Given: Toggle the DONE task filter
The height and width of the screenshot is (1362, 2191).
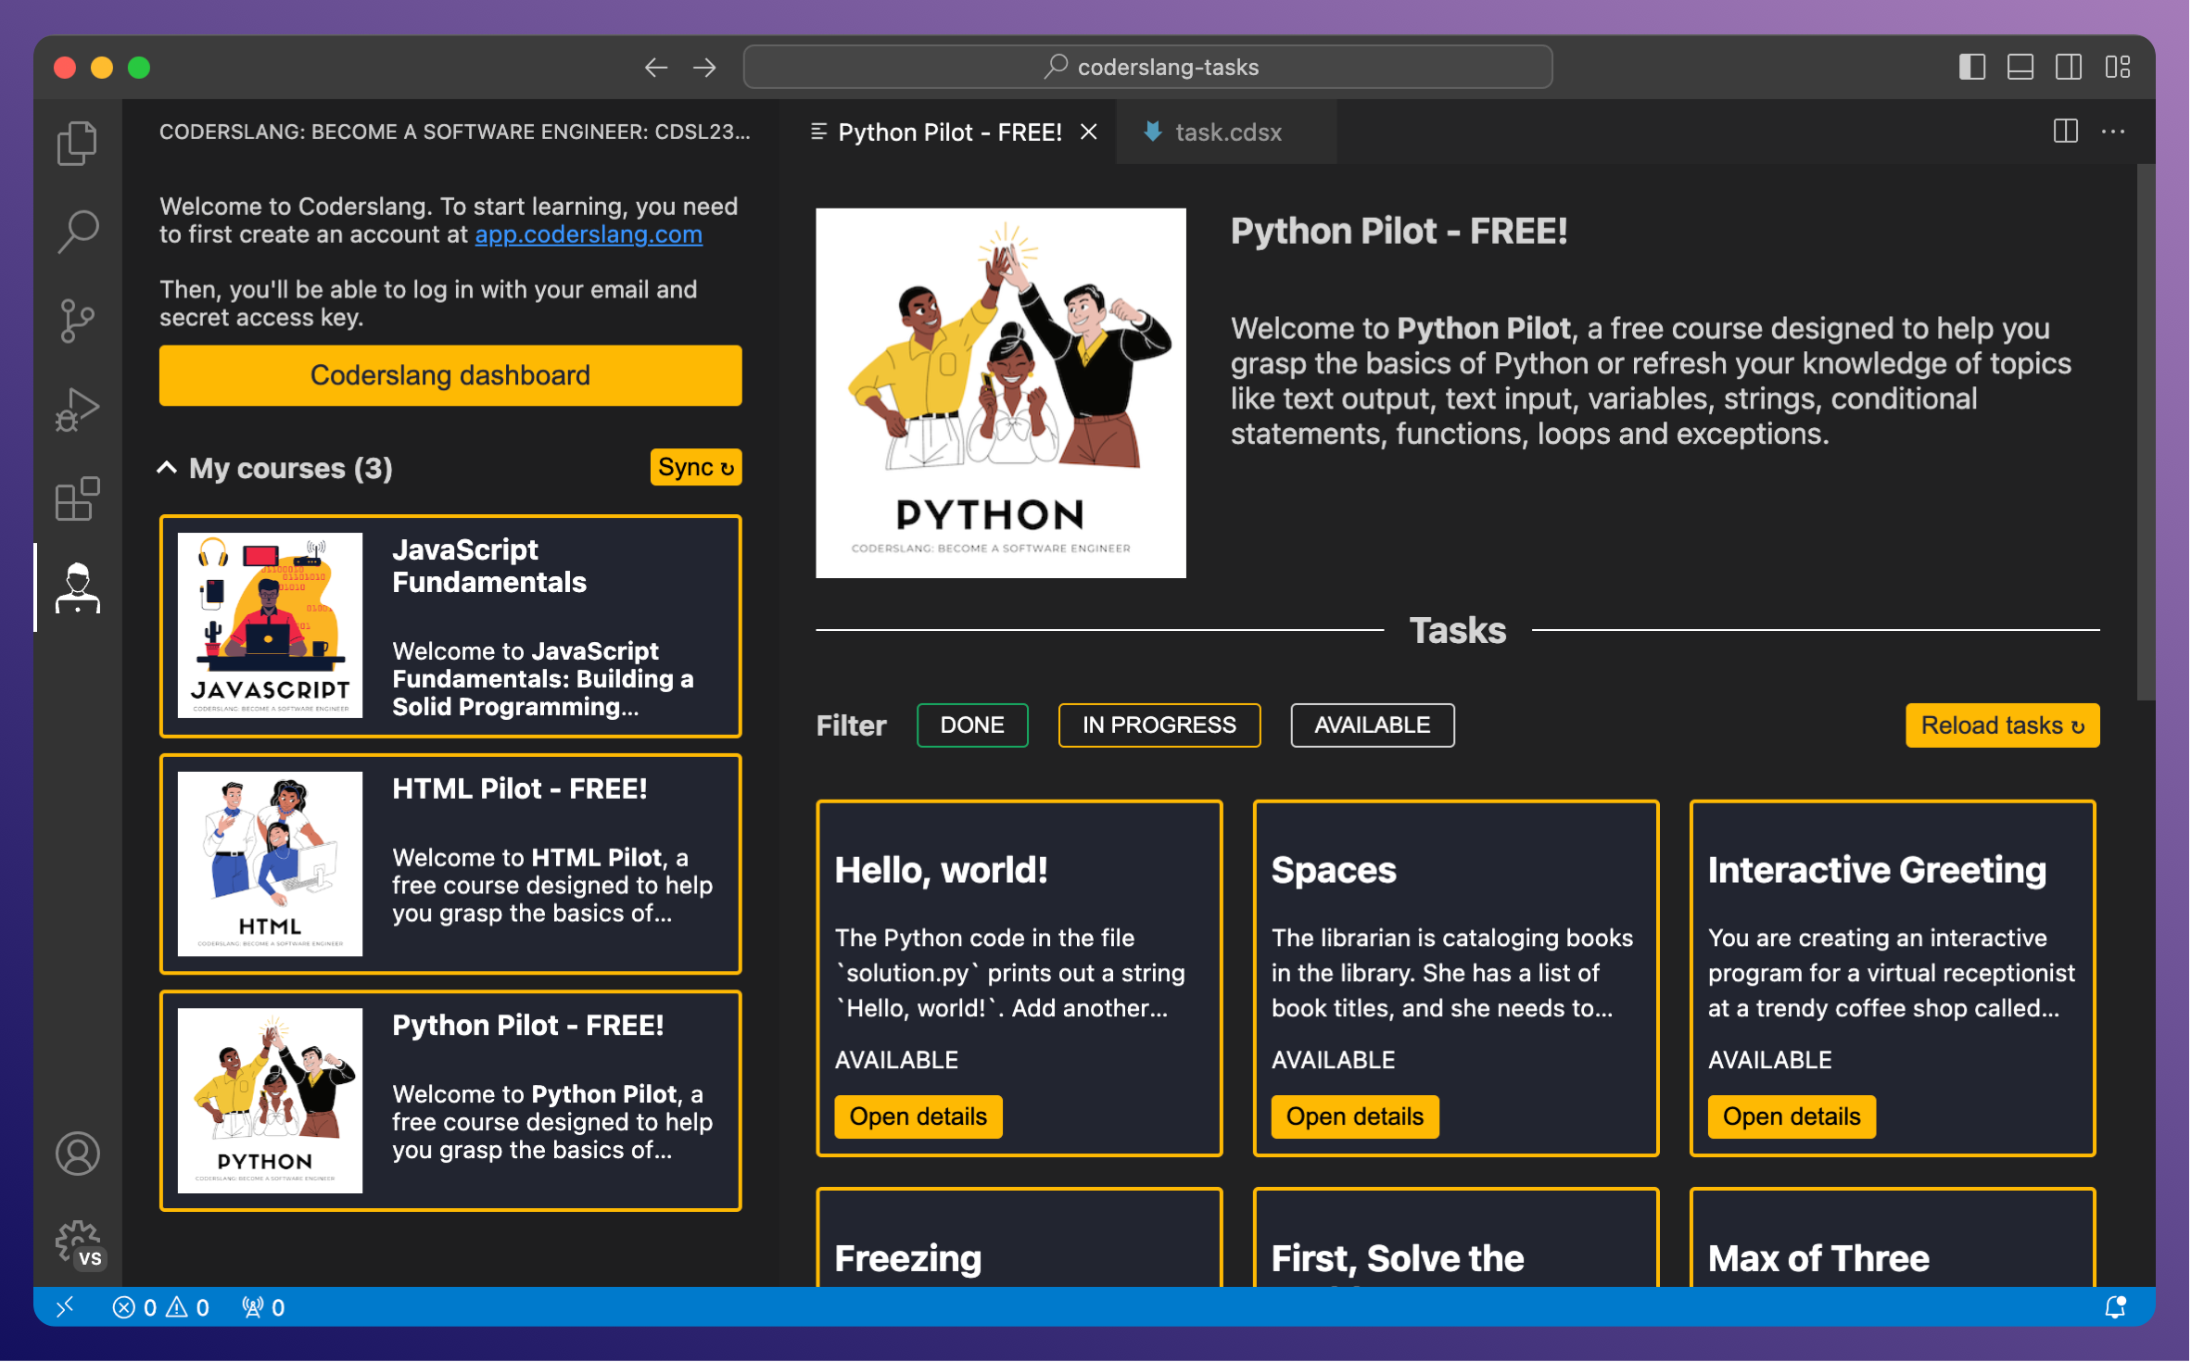Looking at the screenshot, I should pyautogui.click(x=972, y=725).
